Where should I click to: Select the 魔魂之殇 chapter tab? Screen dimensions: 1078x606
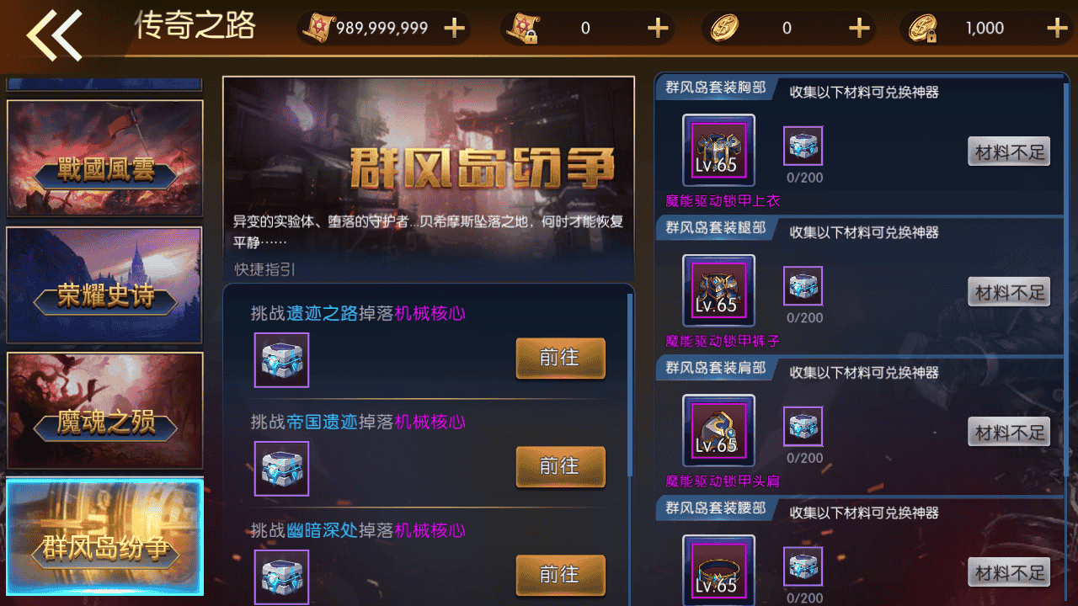tap(105, 411)
